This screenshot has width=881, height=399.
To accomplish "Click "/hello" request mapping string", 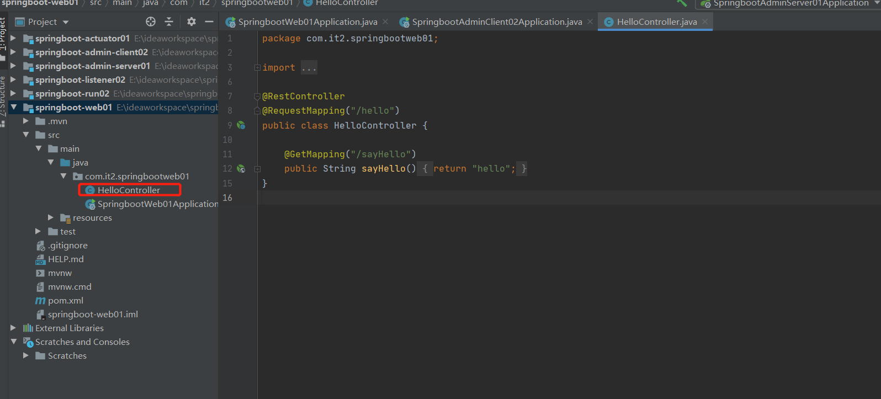I will [373, 111].
